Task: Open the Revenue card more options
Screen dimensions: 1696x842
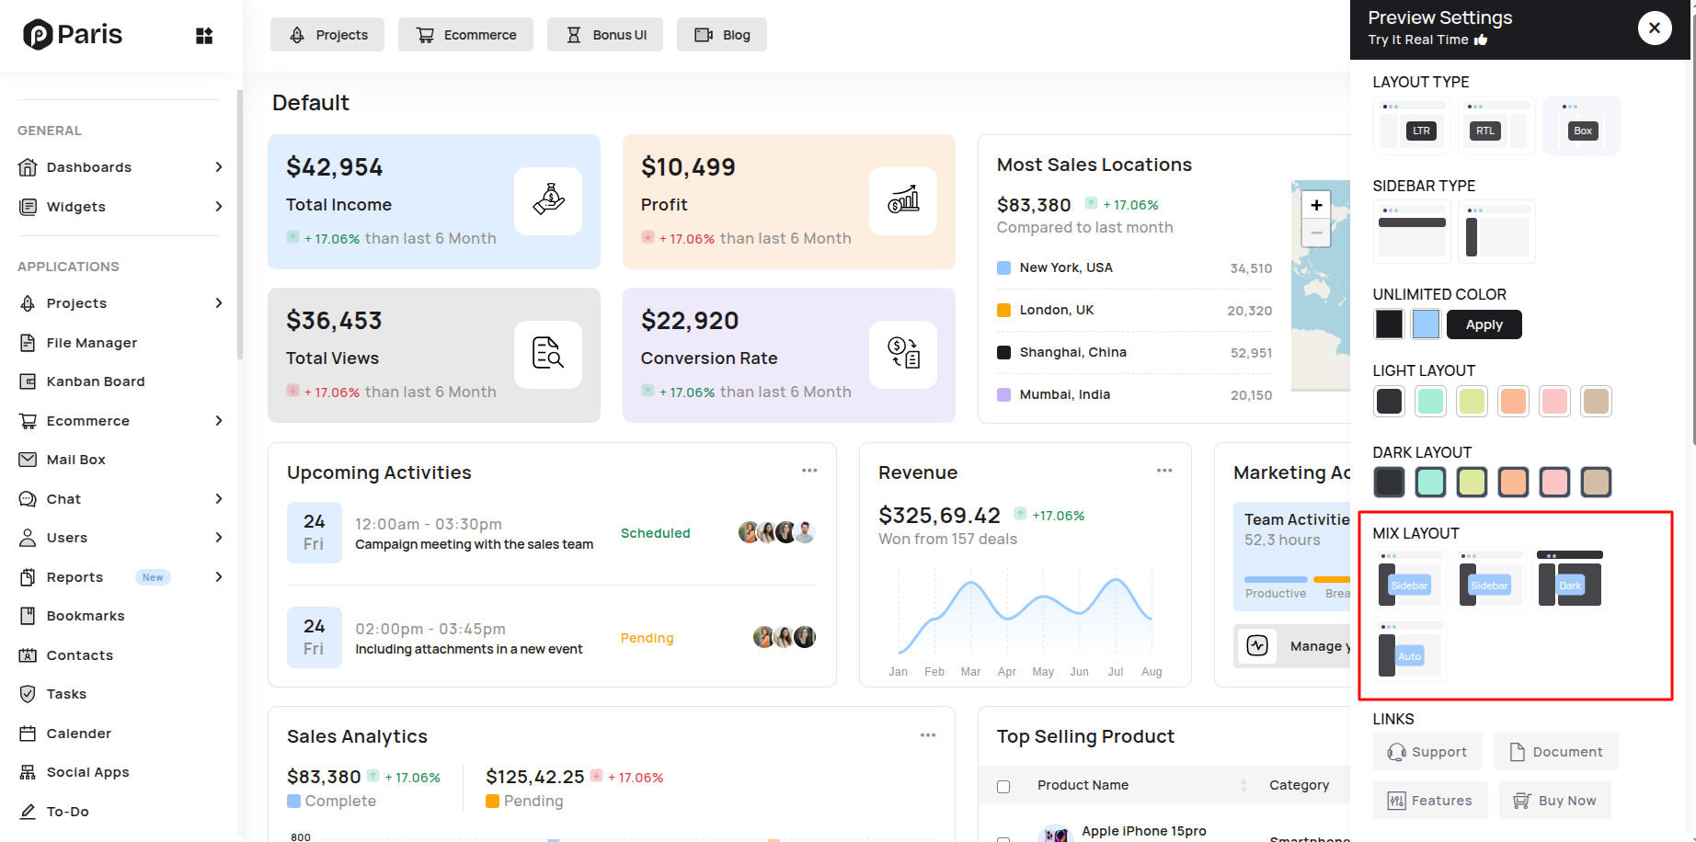Action: pos(1163,471)
